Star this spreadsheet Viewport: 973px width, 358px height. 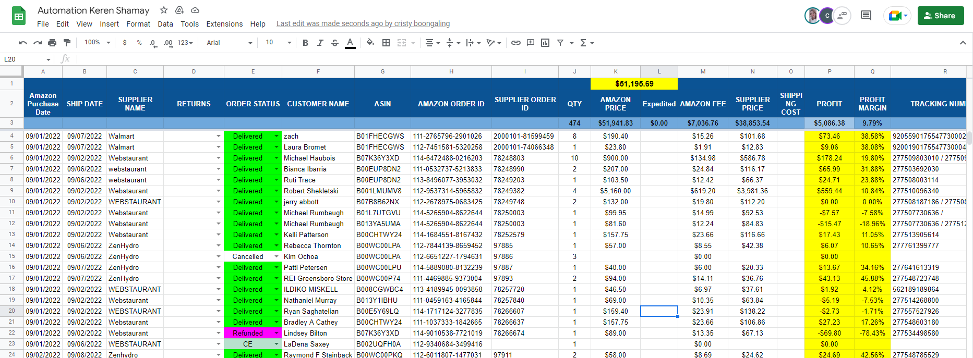164,10
